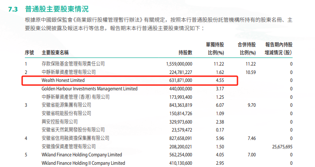Click the change value 25,675,695

point(282,147)
